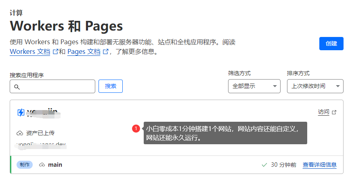
Task: Click the 搜索 button
Action: (111, 86)
